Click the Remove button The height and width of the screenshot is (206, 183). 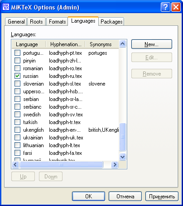tap(152, 74)
